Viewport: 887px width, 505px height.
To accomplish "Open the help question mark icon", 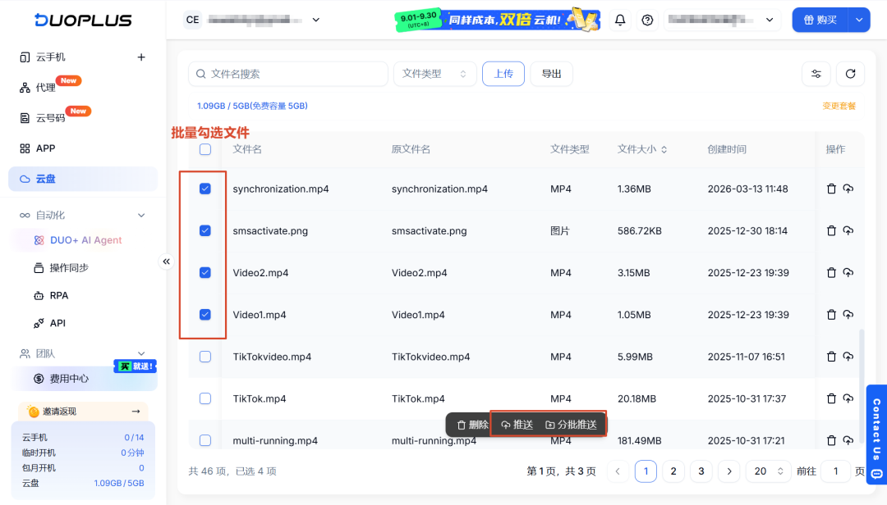I will (x=647, y=20).
